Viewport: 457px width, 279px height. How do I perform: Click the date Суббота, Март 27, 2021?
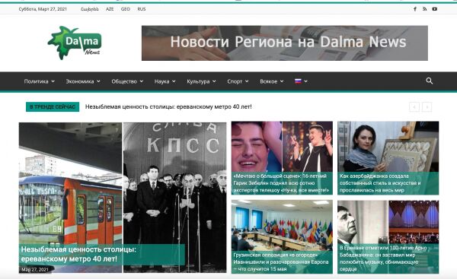click(43, 9)
